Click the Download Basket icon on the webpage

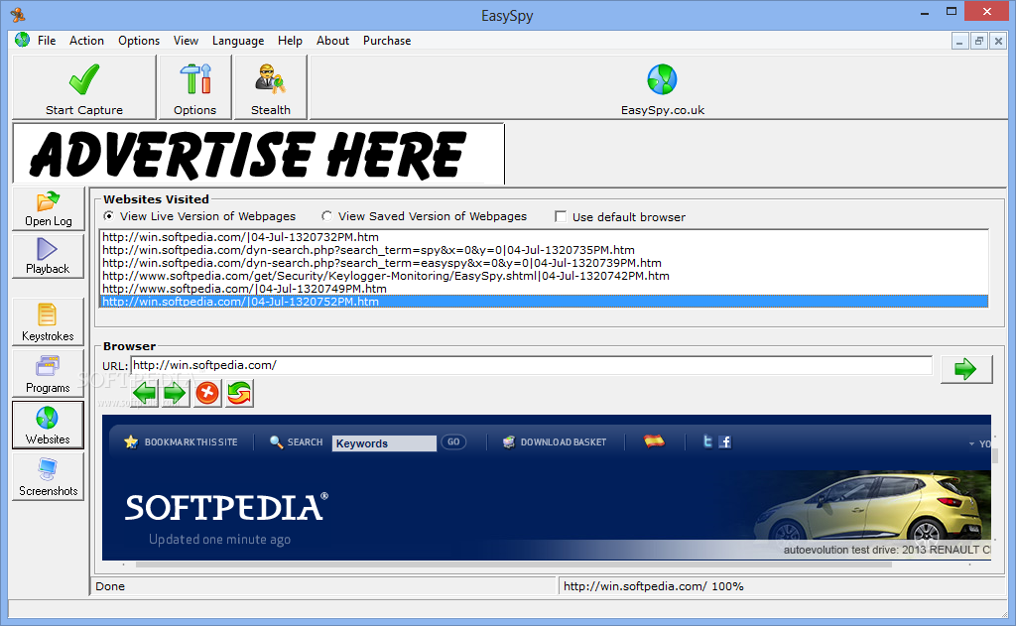coord(509,441)
